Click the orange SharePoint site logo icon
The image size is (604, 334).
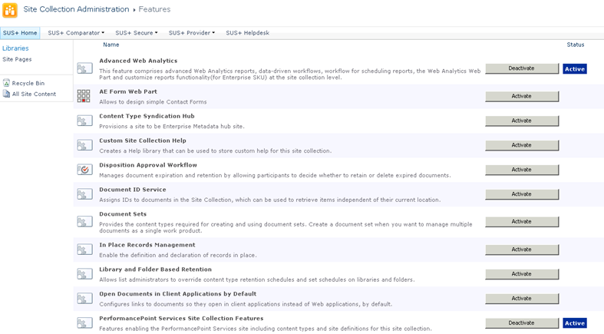coord(10,11)
